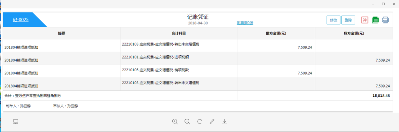
Task: Click the 制单人：孙亚静 label
Action: tap(18, 106)
